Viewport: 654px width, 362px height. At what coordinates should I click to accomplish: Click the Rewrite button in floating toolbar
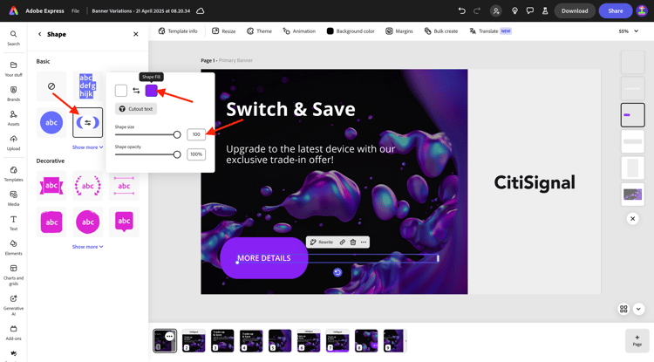coord(321,242)
